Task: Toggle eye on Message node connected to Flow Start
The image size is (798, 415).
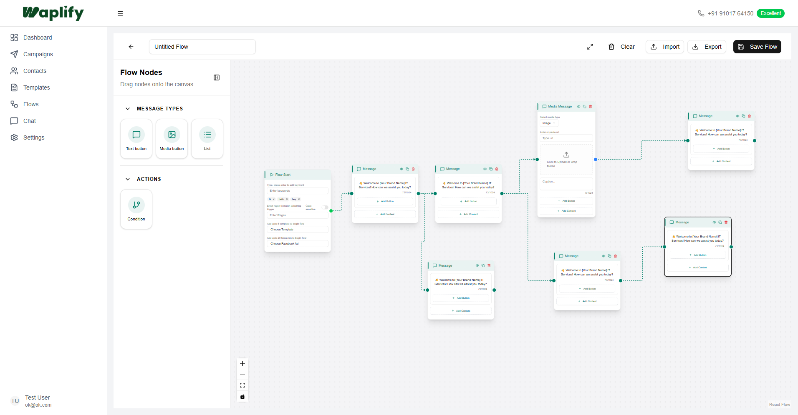Action: pyautogui.click(x=402, y=169)
